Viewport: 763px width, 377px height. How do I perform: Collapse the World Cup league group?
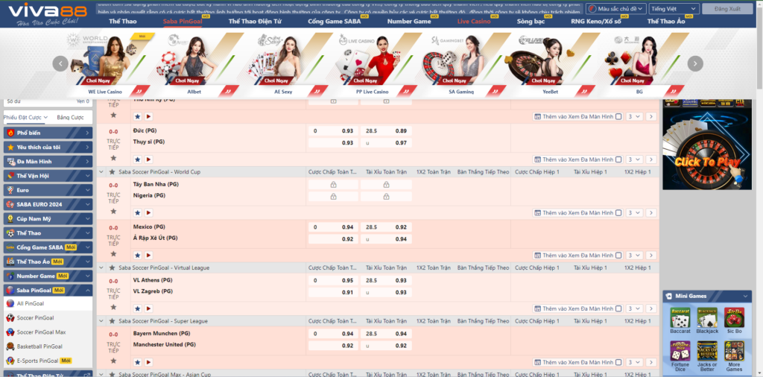point(101,171)
